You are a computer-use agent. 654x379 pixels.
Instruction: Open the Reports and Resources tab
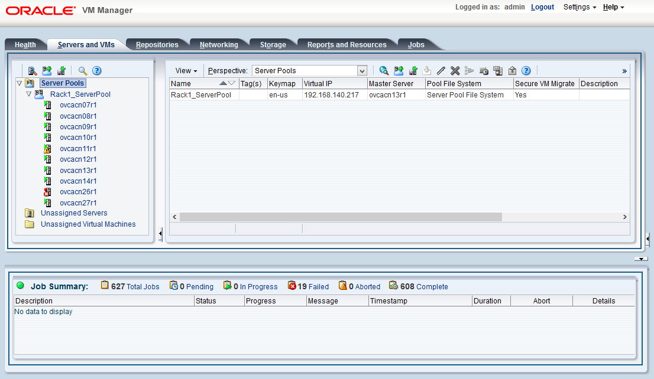coord(347,44)
